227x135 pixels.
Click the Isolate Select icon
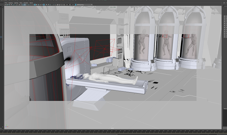coord(54,5)
